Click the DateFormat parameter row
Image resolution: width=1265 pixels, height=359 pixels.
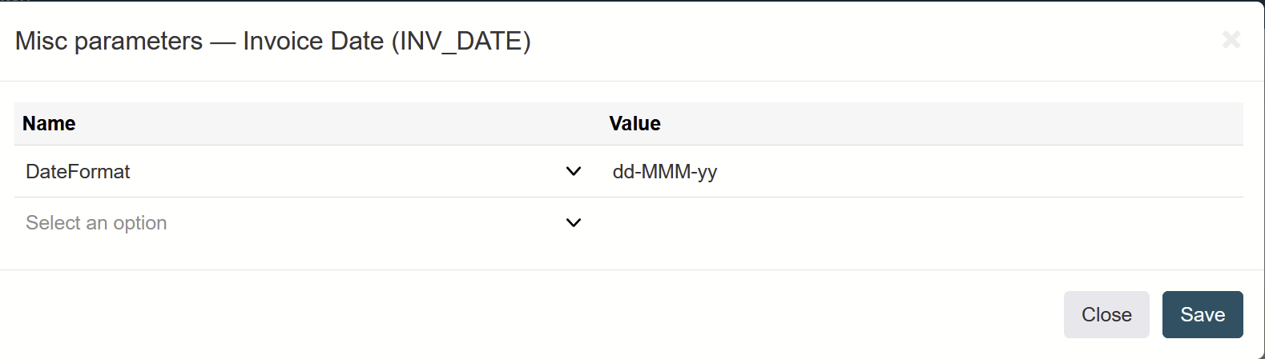coord(629,171)
